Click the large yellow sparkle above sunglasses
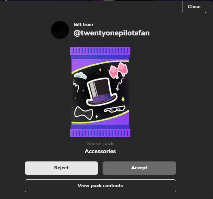 (x=123, y=99)
